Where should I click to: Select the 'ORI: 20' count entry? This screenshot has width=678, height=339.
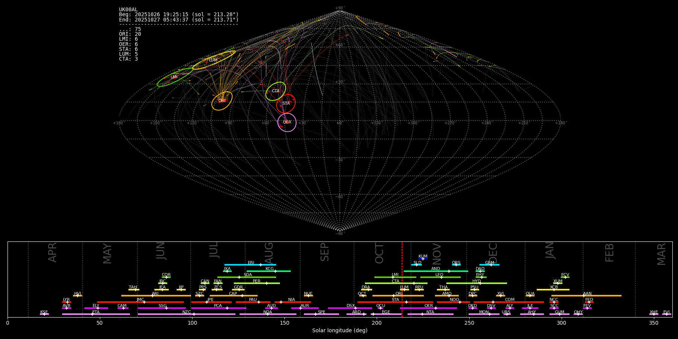click(x=130, y=34)
